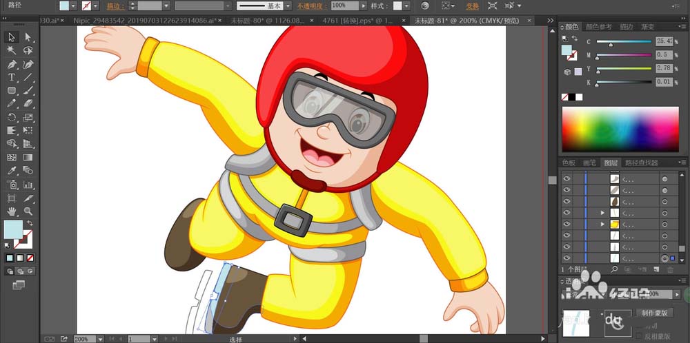Viewport: 690px width, 343px height.
Task: Switch to the 未标题-80 document tab
Action: [x=268, y=20]
